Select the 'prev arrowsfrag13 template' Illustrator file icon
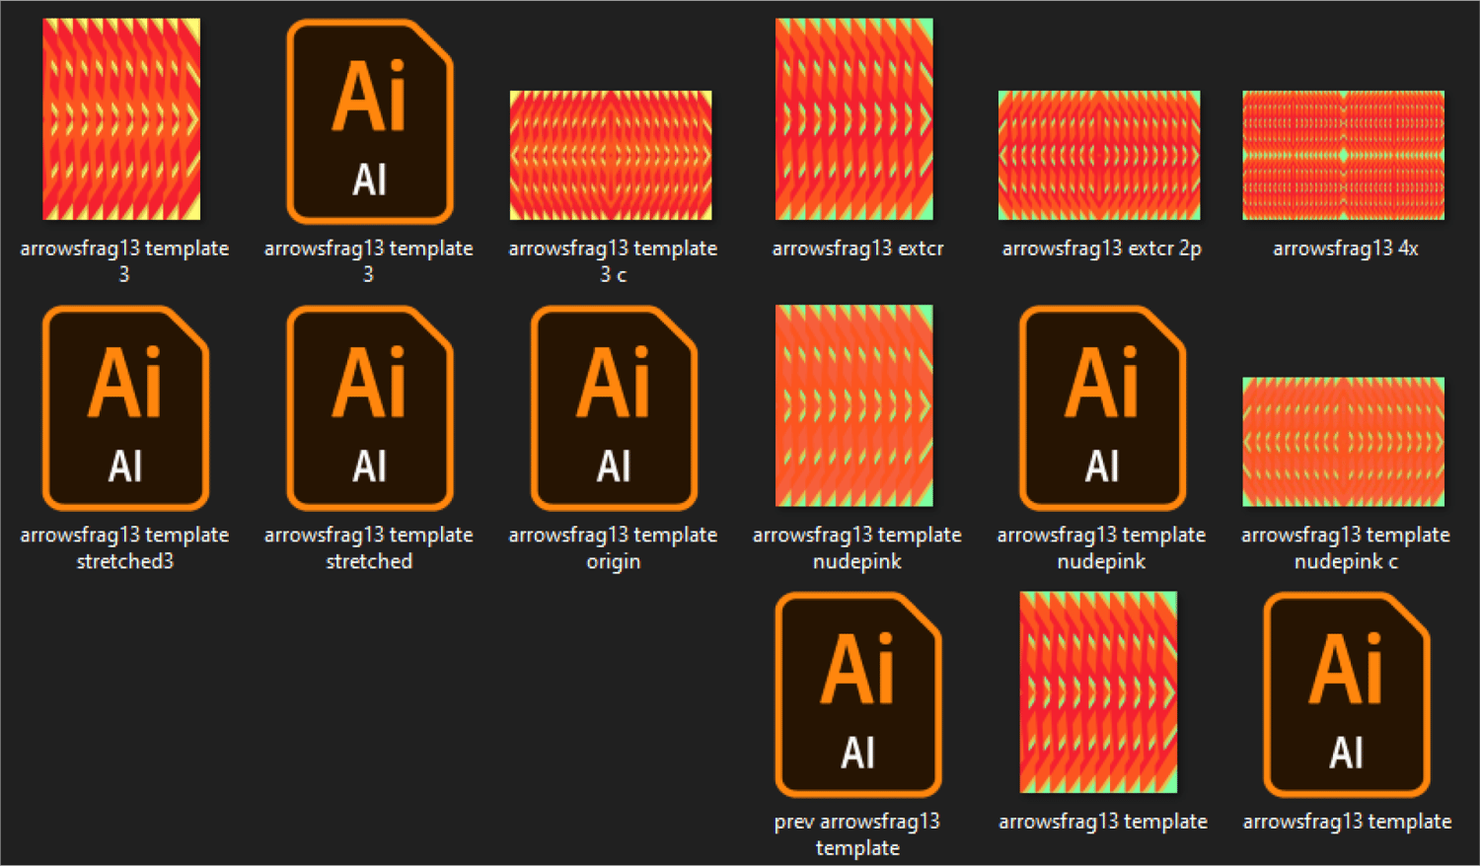The height and width of the screenshot is (866, 1480). (x=858, y=694)
